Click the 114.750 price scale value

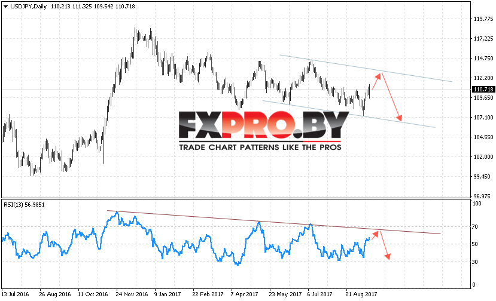[x=483, y=59]
